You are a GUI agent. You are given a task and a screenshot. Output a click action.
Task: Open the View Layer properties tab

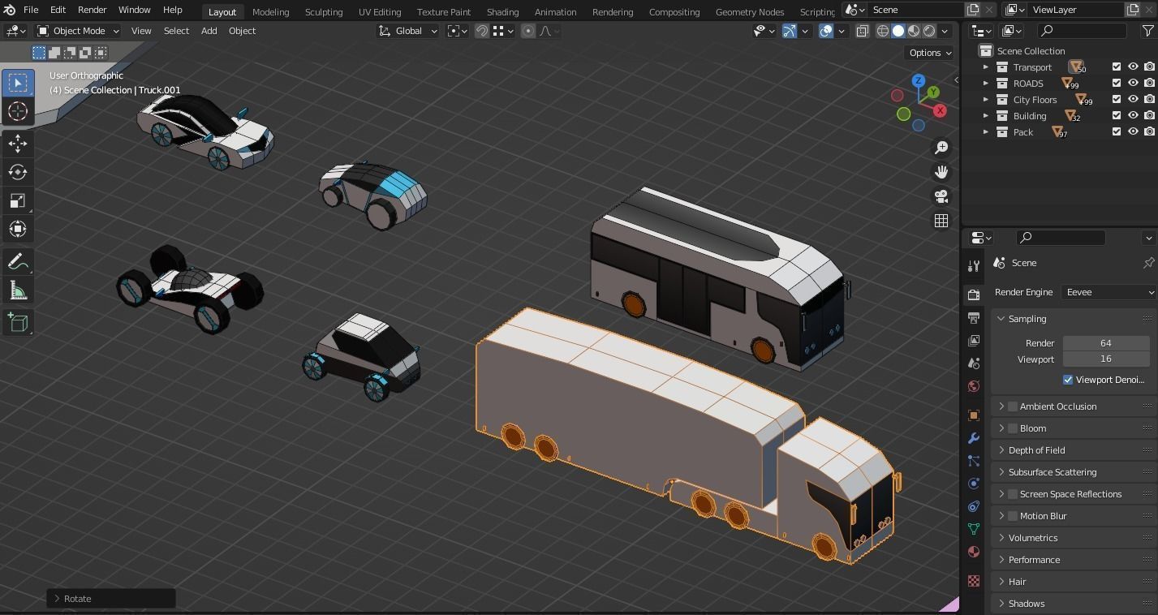point(974,340)
